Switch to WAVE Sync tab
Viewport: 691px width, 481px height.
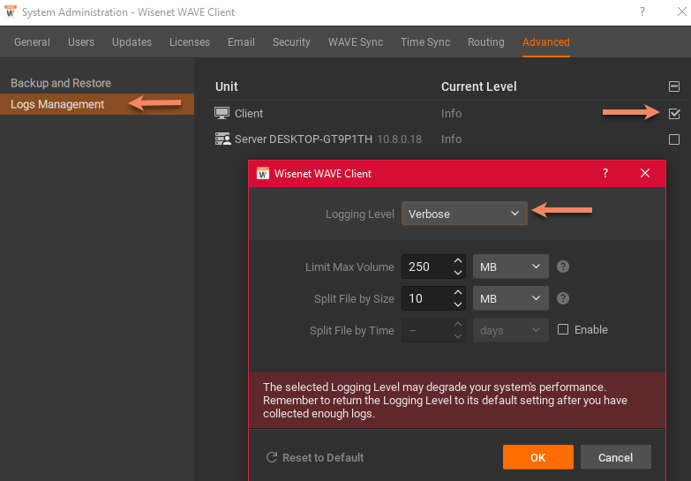coord(356,41)
